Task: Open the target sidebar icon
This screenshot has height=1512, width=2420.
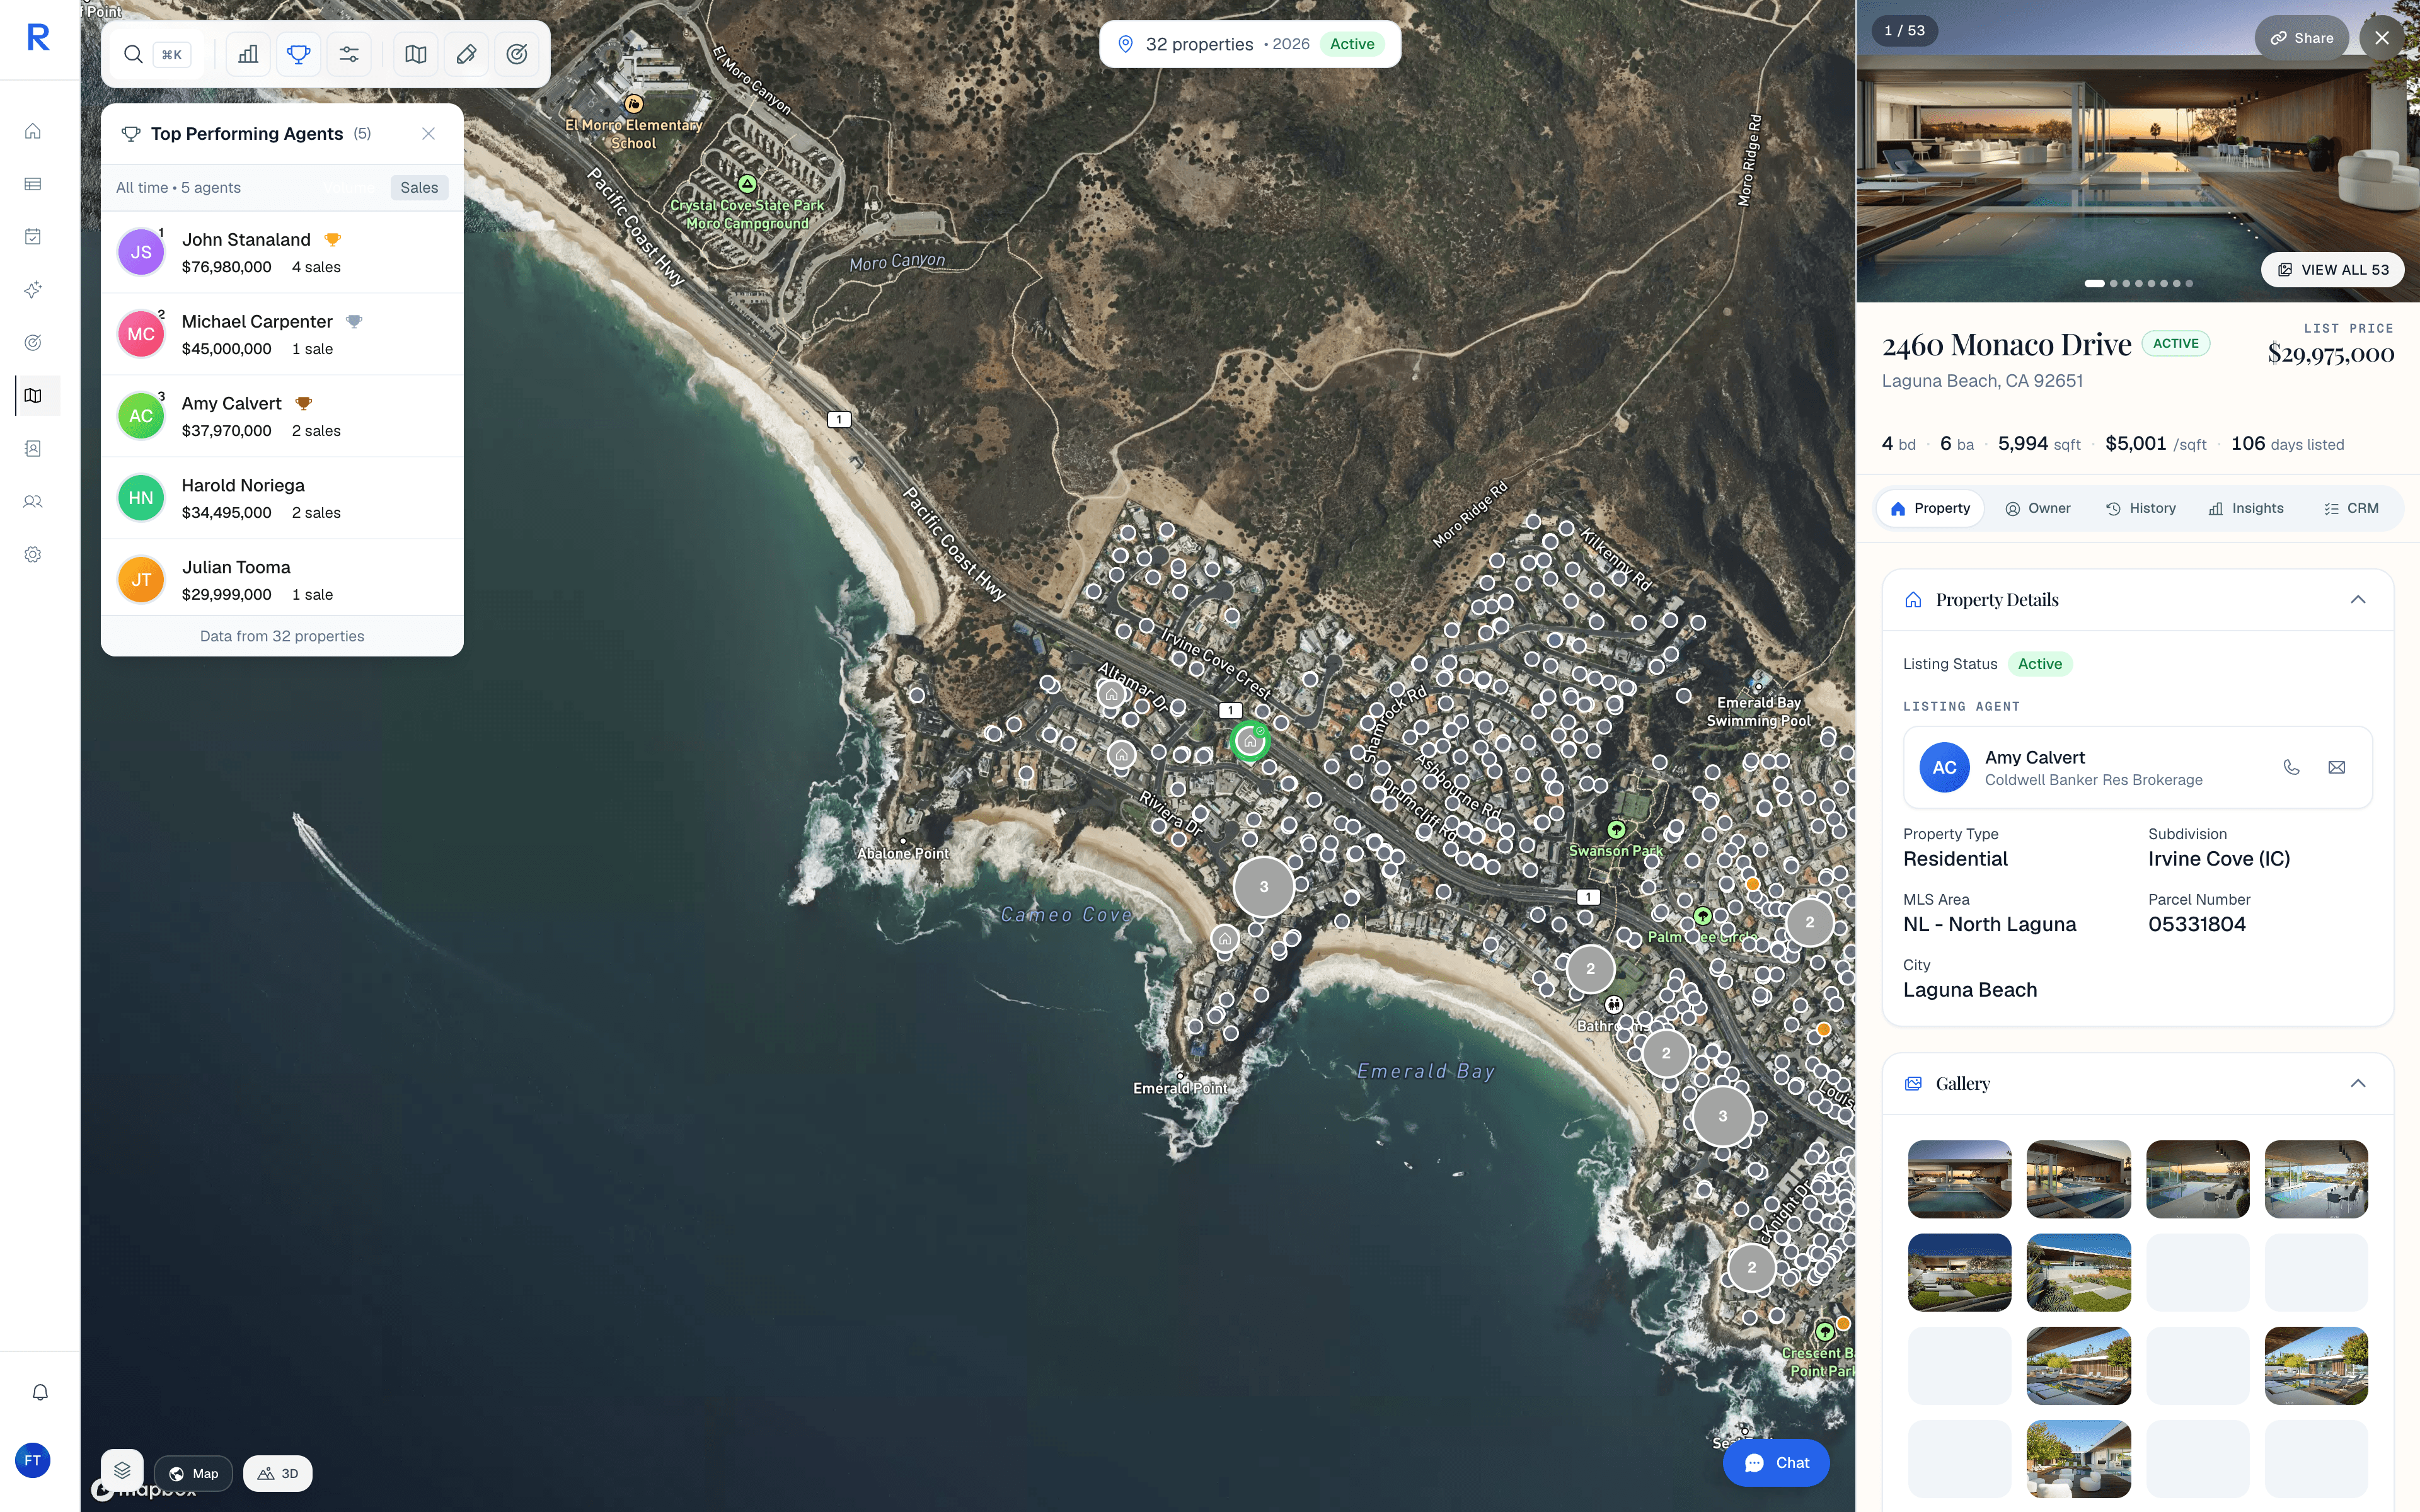Action: click(33, 343)
